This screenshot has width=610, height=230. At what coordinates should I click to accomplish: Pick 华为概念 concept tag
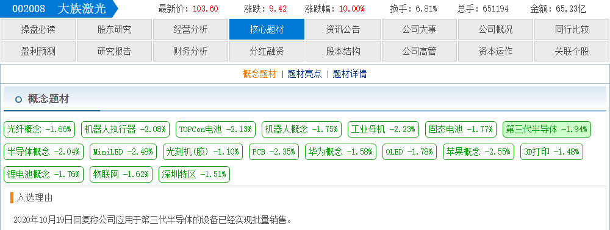[x=340, y=152]
